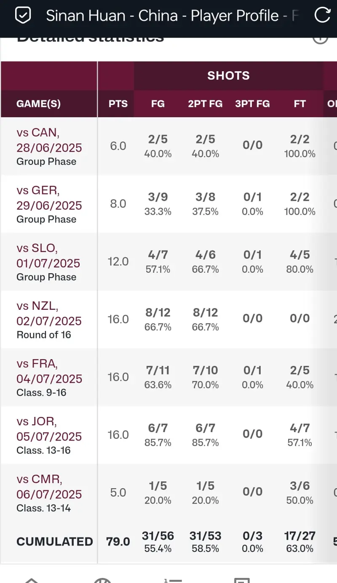Open the vs CMR 06/07/2025 game
337x583 pixels.
[49, 487]
